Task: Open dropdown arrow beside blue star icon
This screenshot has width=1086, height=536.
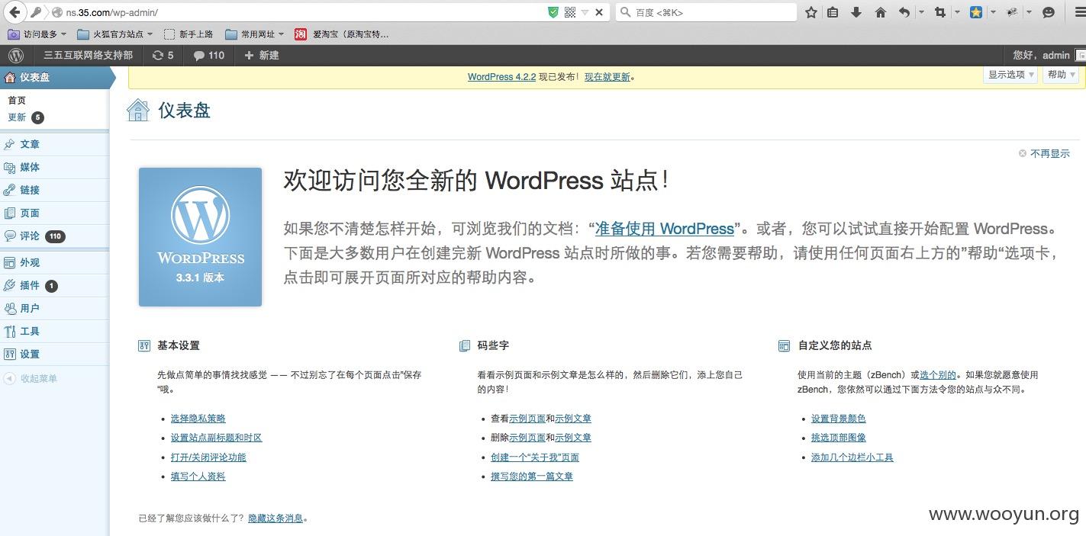Action: 993,12
